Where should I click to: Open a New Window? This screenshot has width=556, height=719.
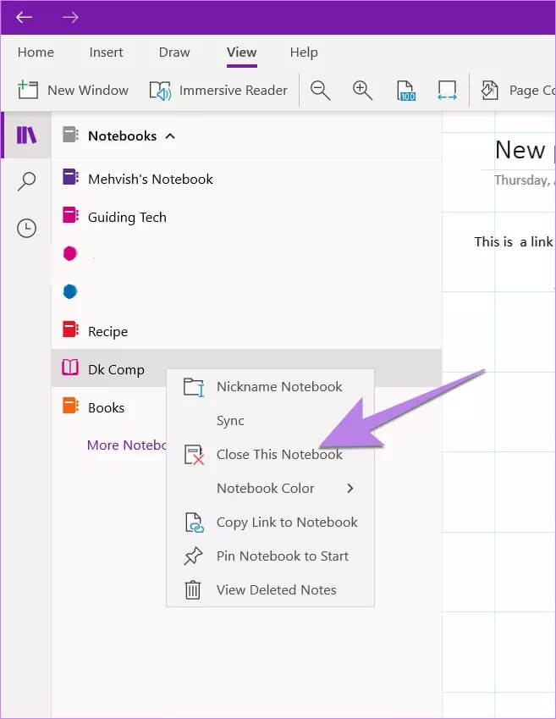(74, 90)
